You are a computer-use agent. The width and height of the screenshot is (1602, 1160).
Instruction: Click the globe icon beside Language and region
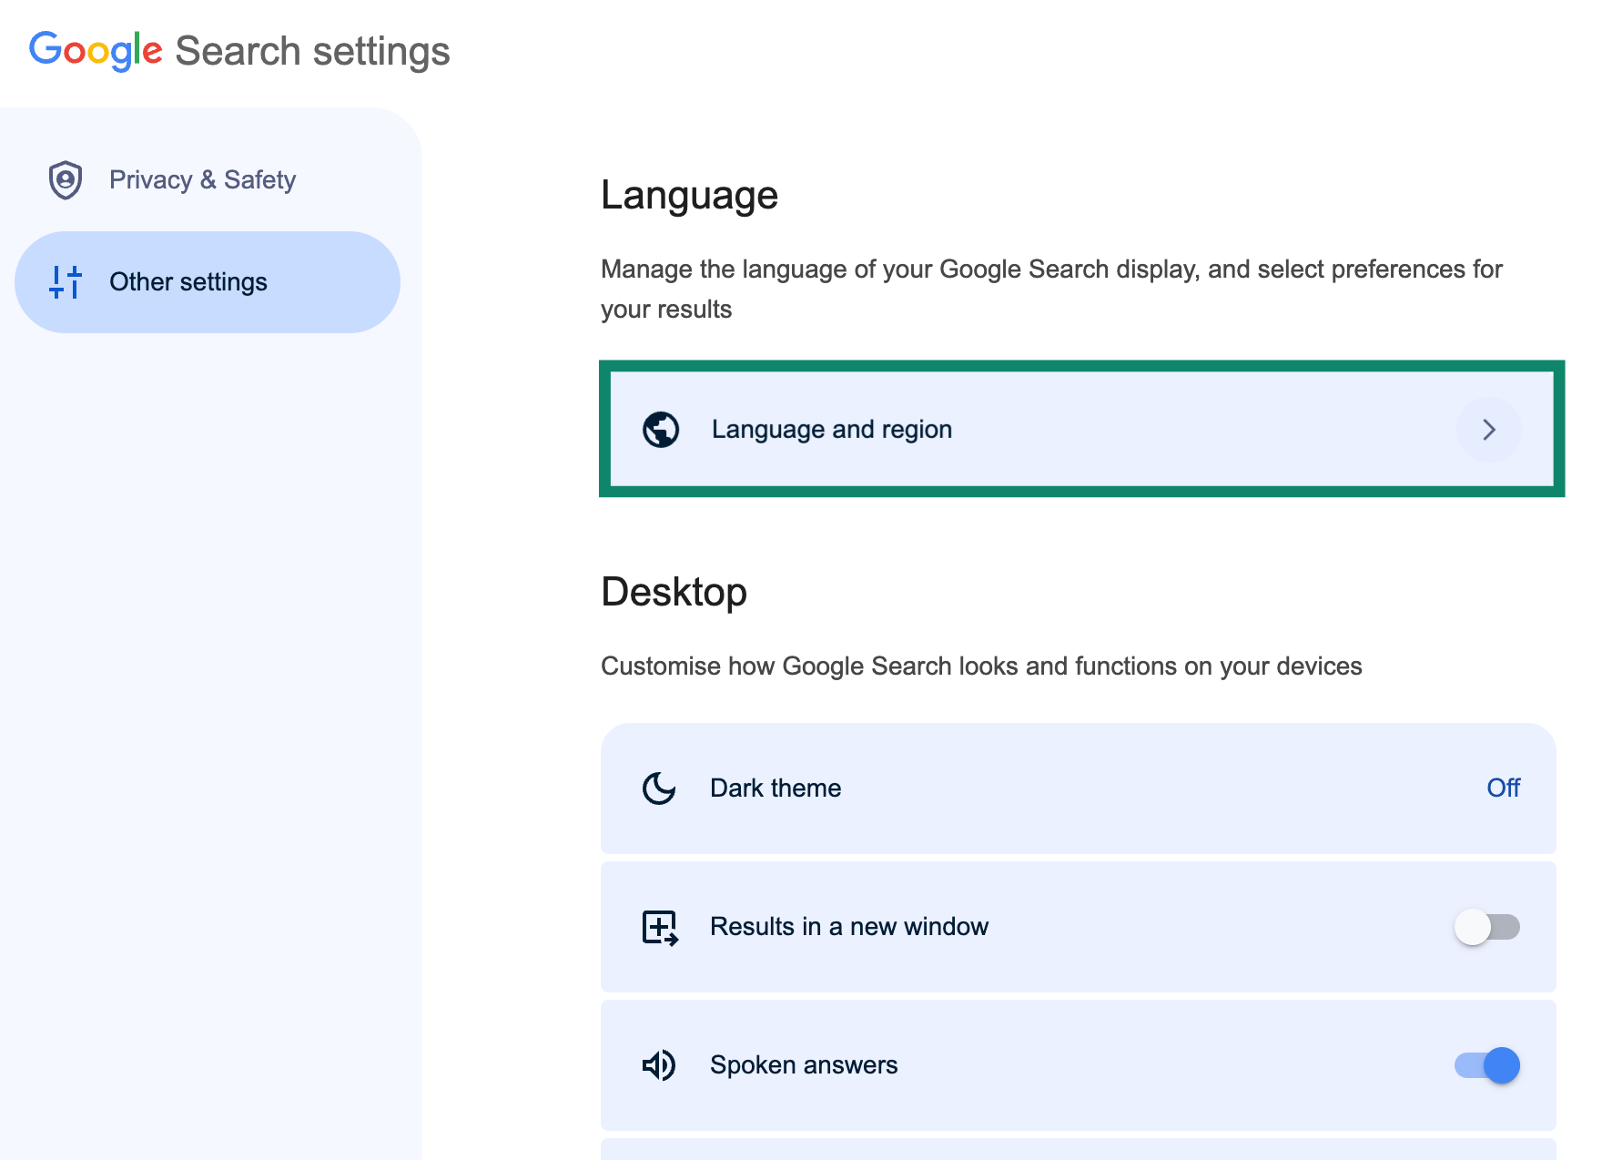[x=661, y=430]
